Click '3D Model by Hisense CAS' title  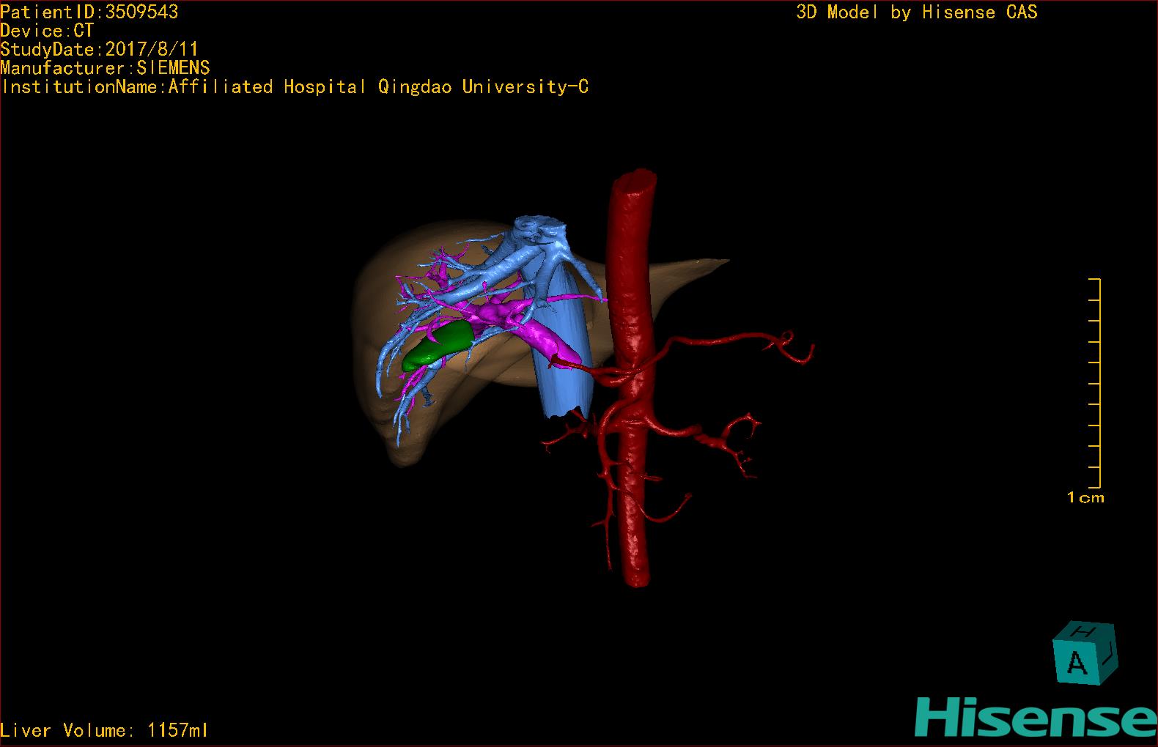pos(917,12)
